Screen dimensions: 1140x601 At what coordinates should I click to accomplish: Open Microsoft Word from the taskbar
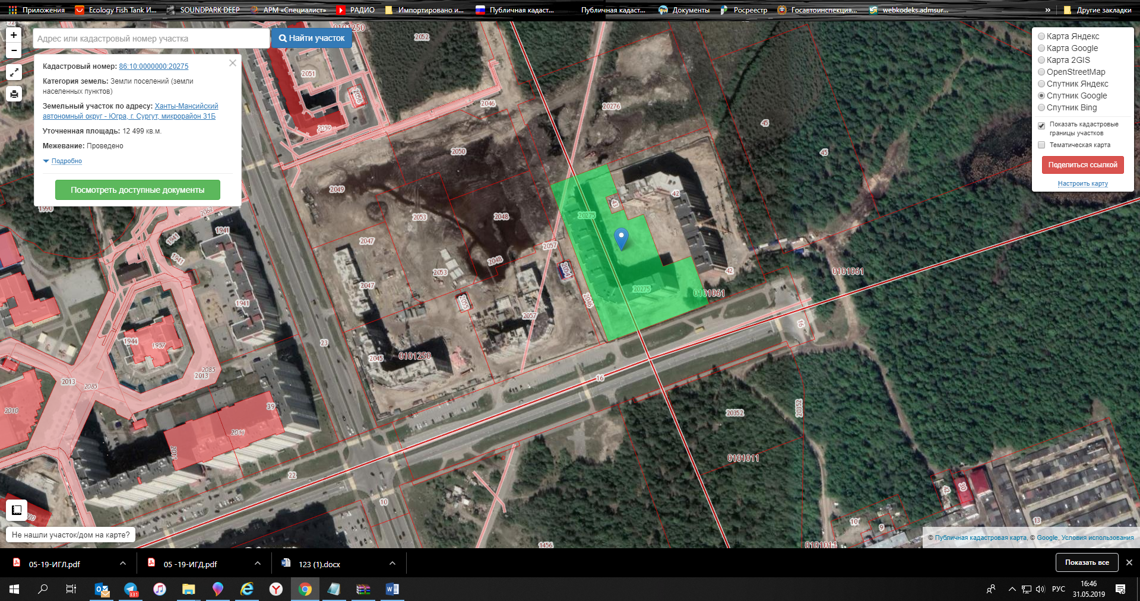pos(392,589)
